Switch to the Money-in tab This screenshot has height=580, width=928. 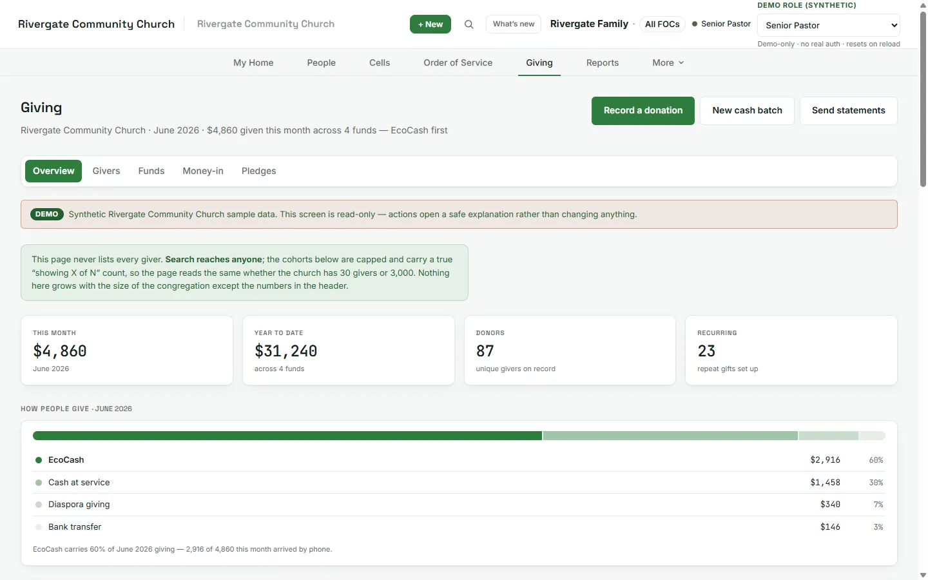(x=203, y=171)
